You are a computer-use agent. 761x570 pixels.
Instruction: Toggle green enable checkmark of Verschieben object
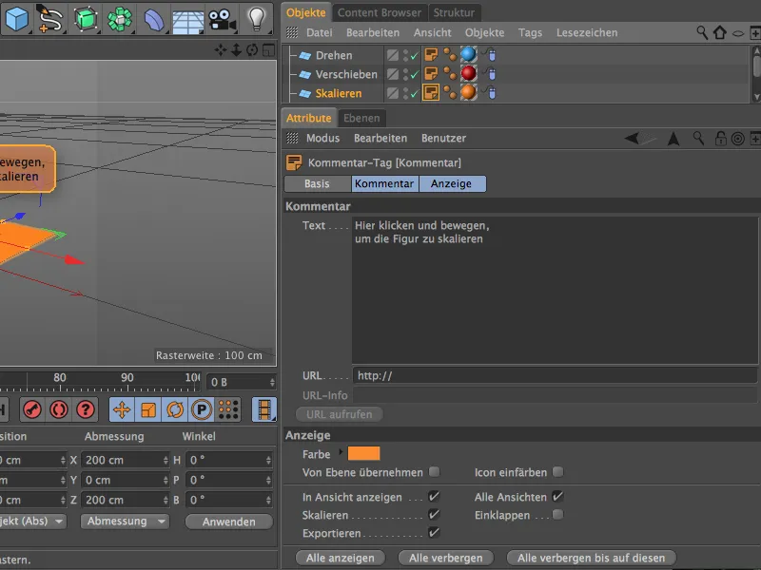point(415,75)
